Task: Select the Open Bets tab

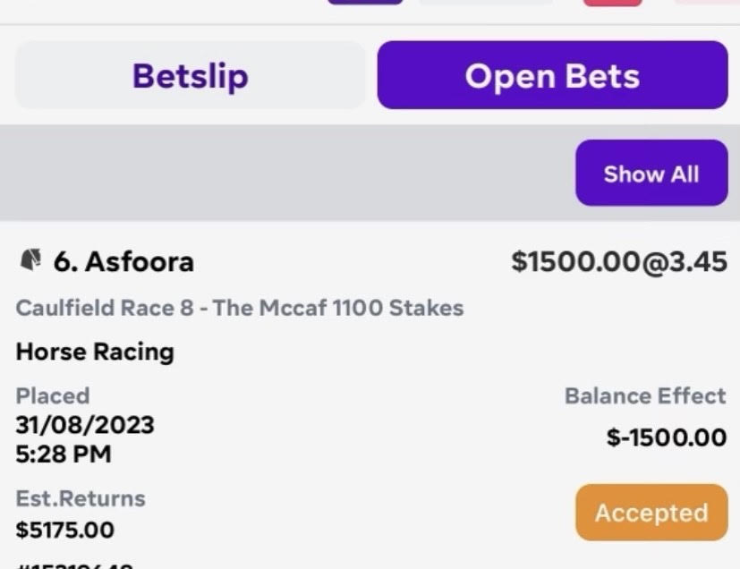Action: [553, 75]
